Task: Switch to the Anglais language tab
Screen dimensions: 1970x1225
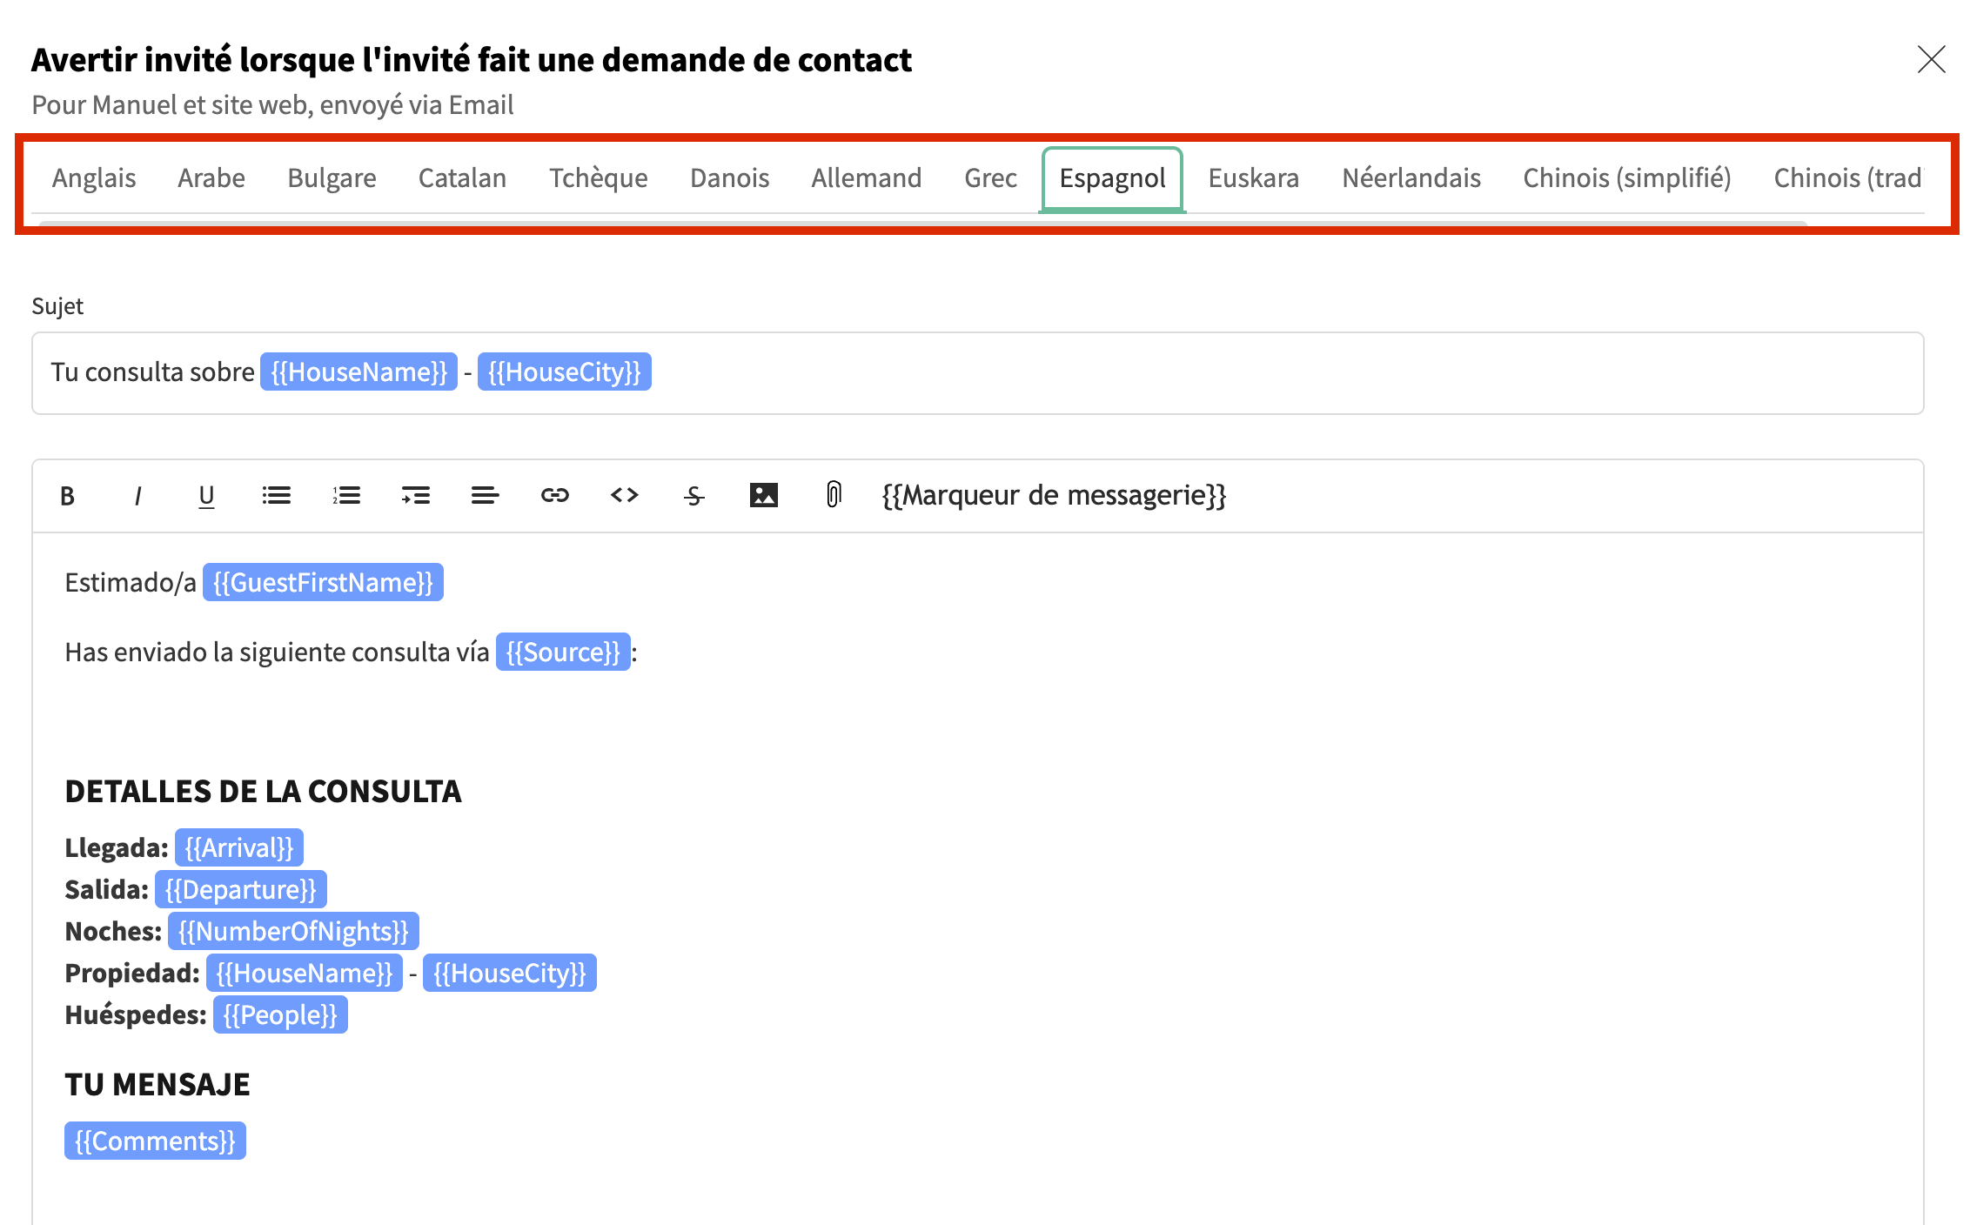Action: [94, 178]
